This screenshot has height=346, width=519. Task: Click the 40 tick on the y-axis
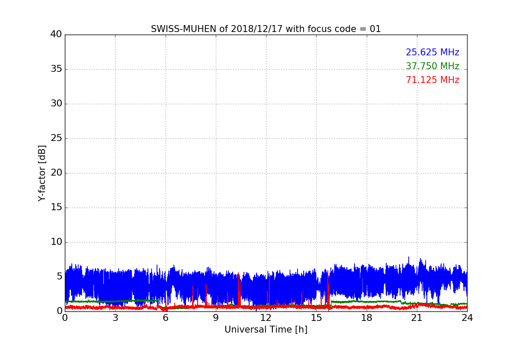click(x=56, y=35)
